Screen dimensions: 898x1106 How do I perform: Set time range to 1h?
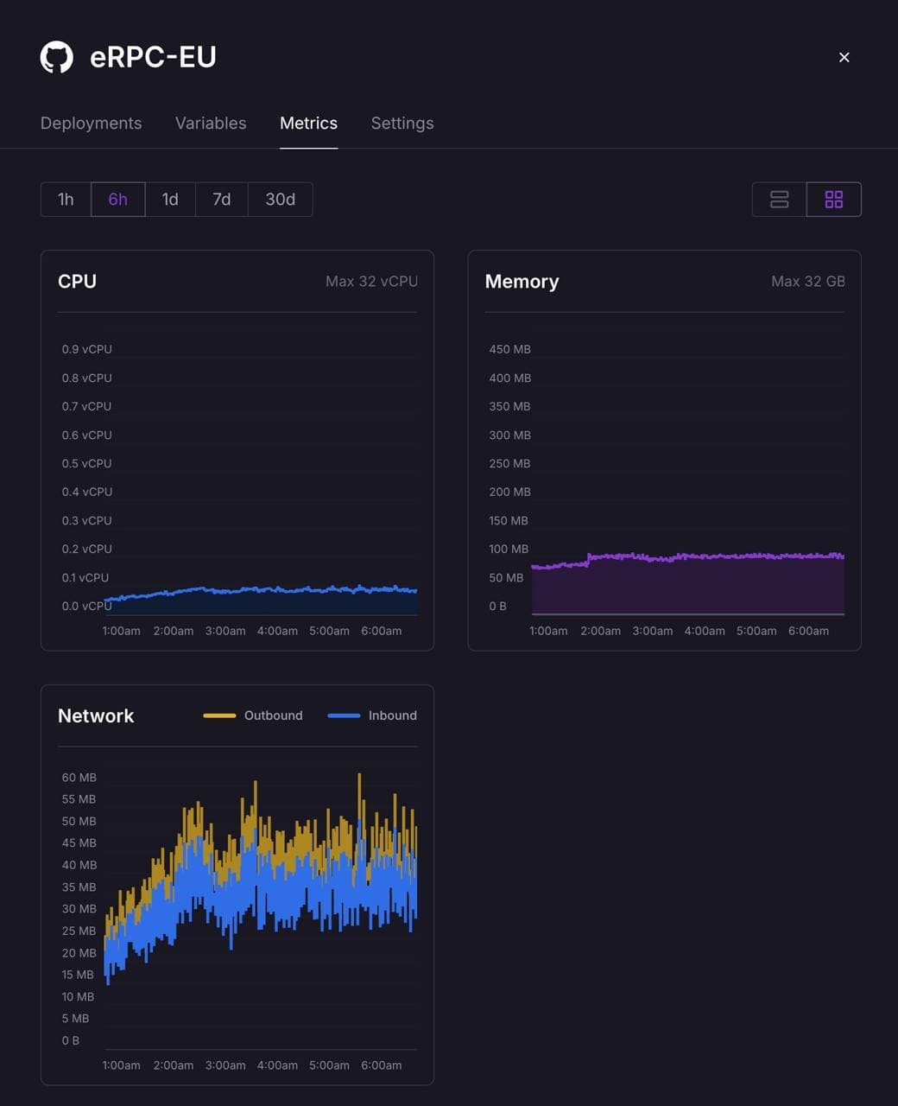pos(66,200)
